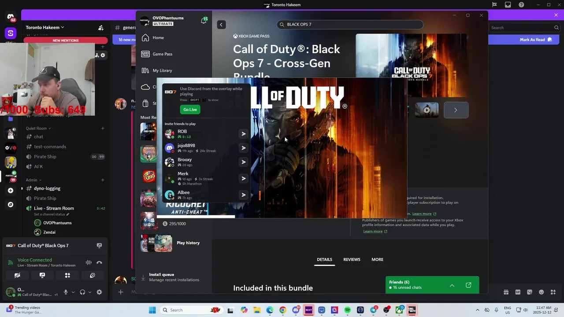Switch to the DETAILS tab

[324, 260]
